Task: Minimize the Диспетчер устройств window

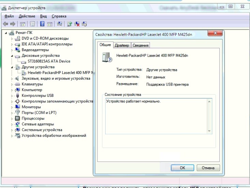Action: tap(222, 7)
